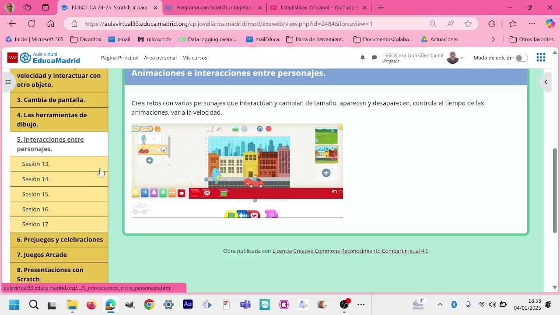Click the Scratch Jr animation image
This screenshot has width=560, height=315.
click(237, 171)
